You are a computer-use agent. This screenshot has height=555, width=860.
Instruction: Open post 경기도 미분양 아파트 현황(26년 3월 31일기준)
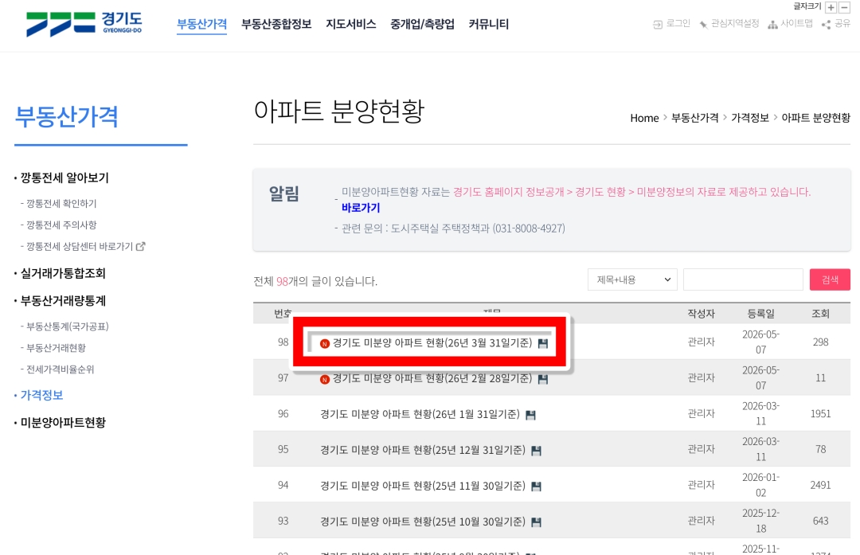(x=432, y=343)
